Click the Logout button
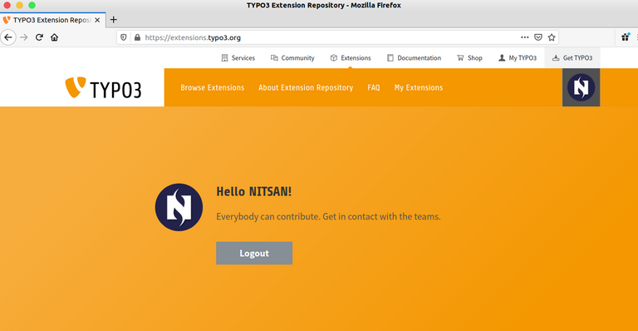Image resolution: width=638 pixels, height=331 pixels. [x=254, y=253]
